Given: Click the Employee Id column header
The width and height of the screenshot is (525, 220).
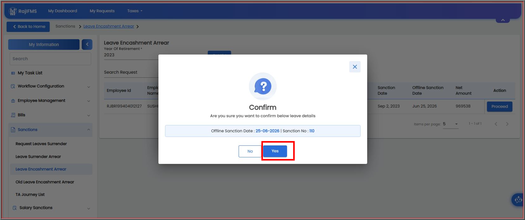Looking at the screenshot, I should (x=119, y=91).
